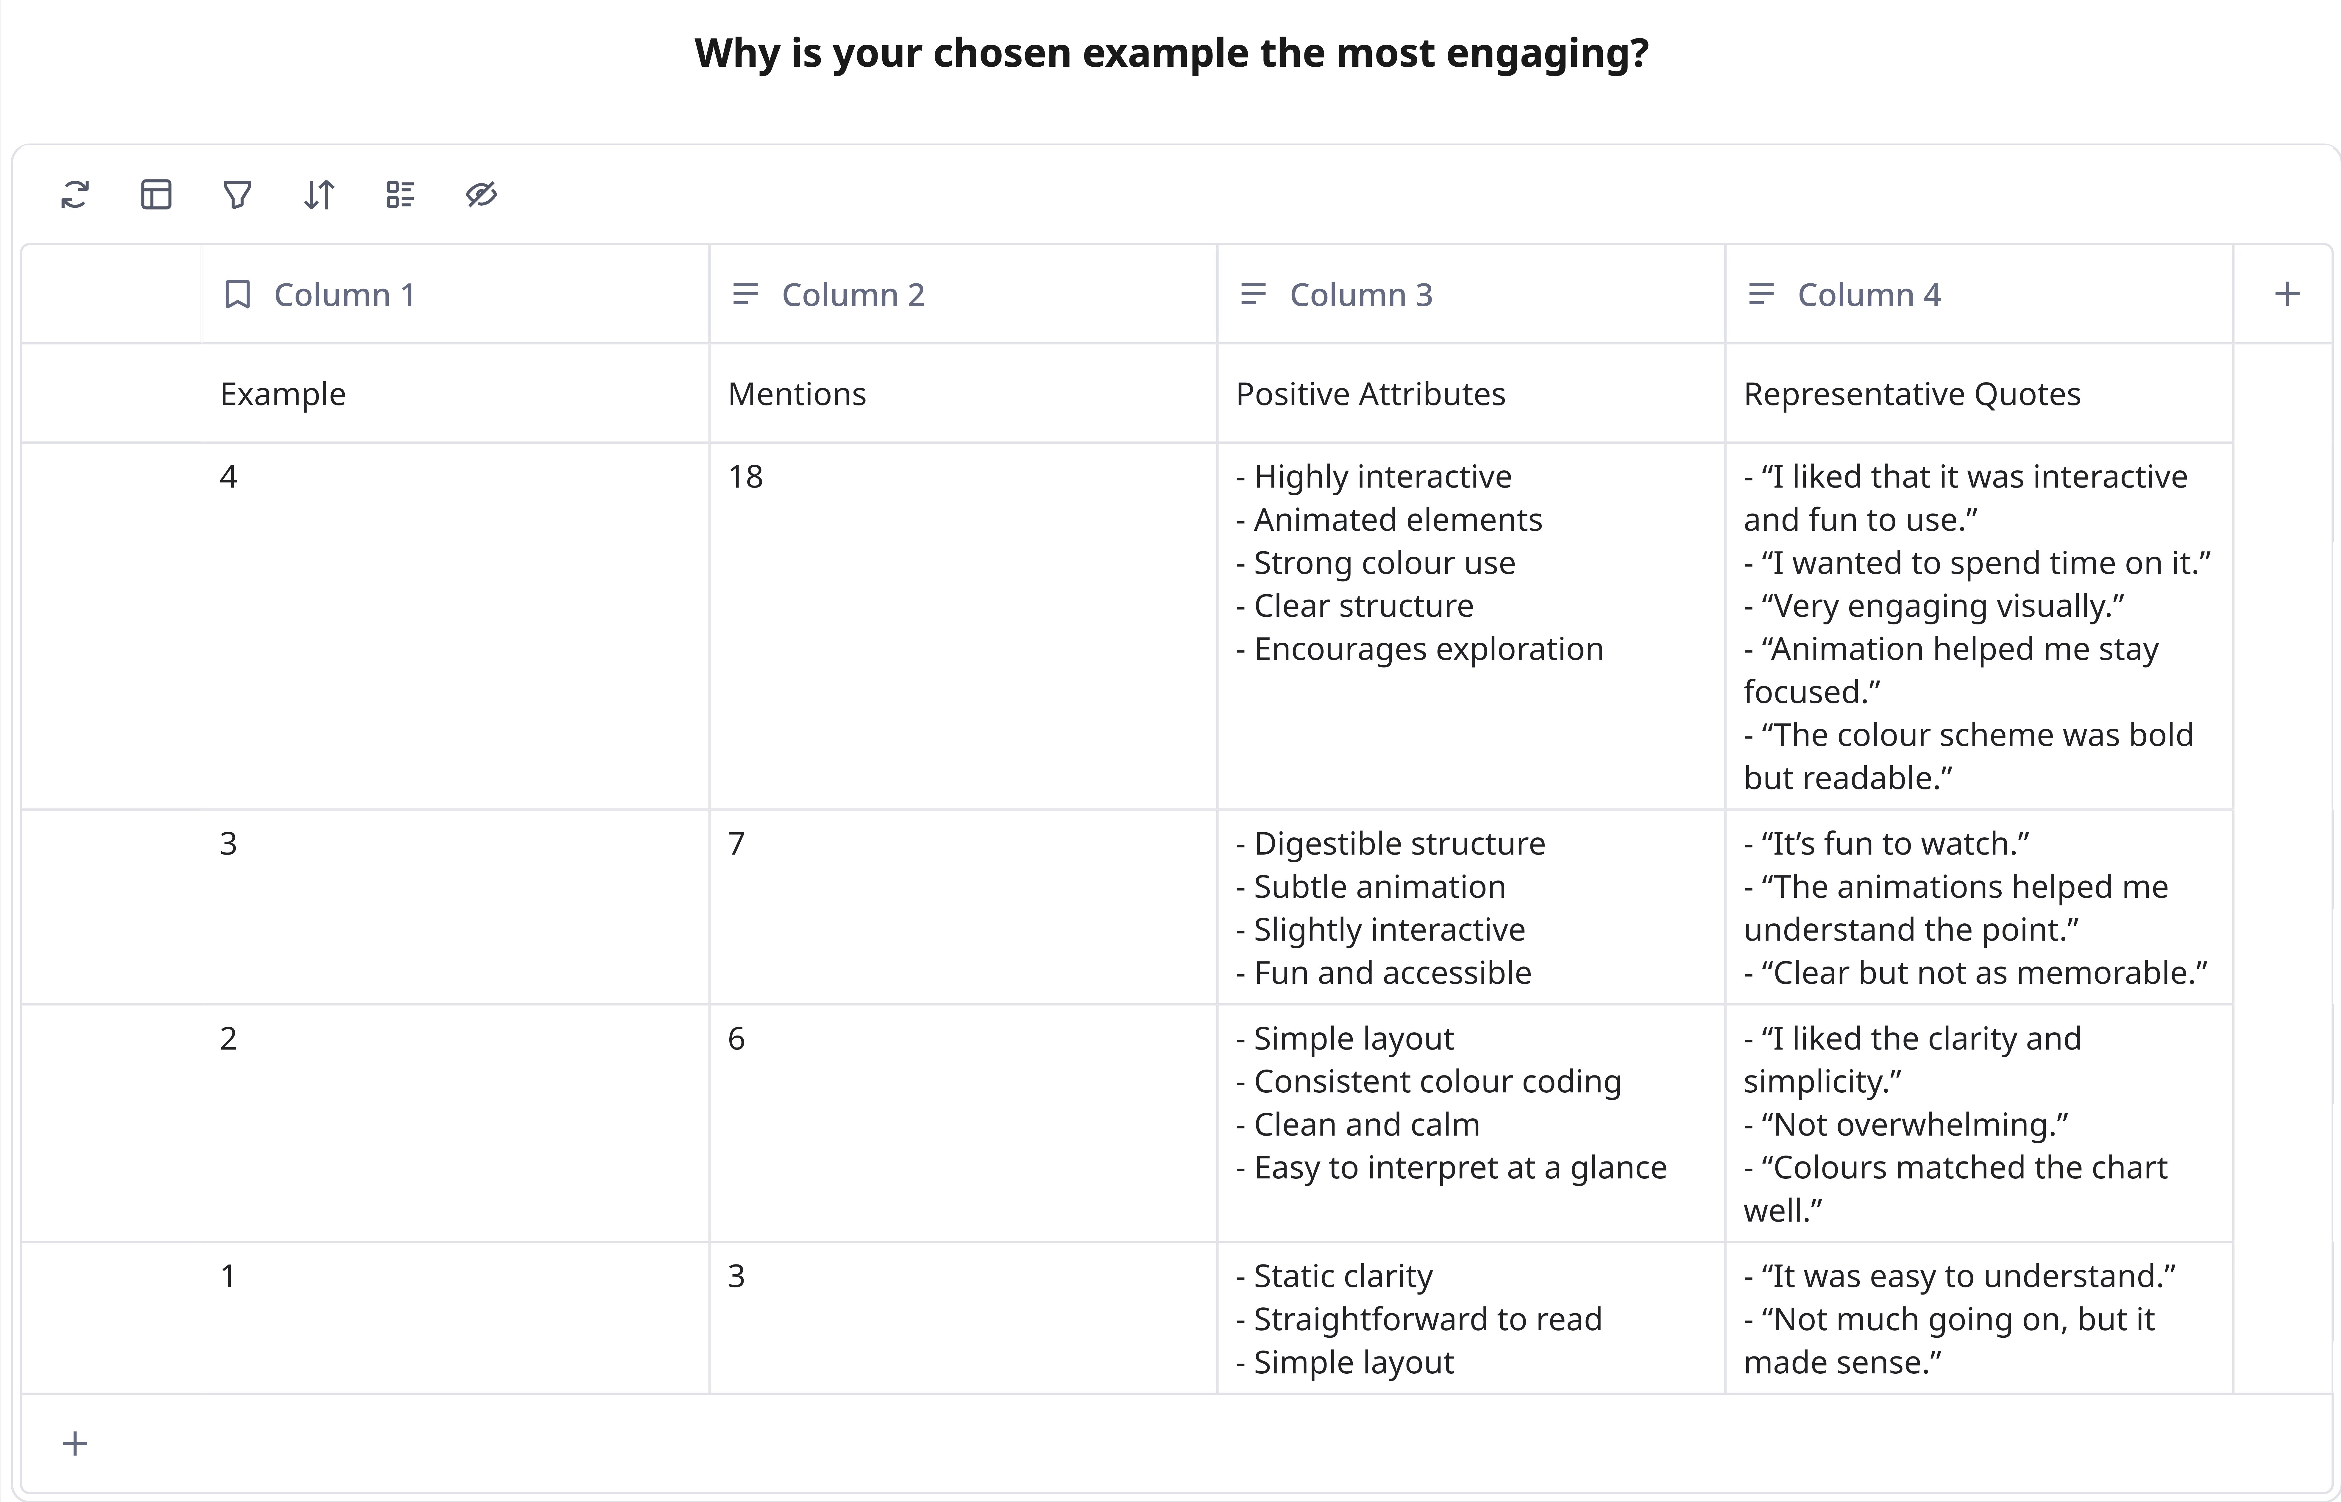Open the table layout view icon

point(156,195)
